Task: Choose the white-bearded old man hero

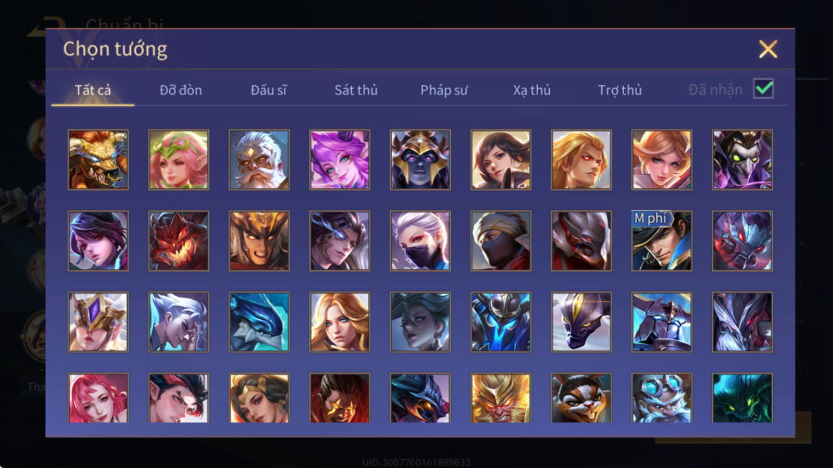Action: click(x=259, y=160)
